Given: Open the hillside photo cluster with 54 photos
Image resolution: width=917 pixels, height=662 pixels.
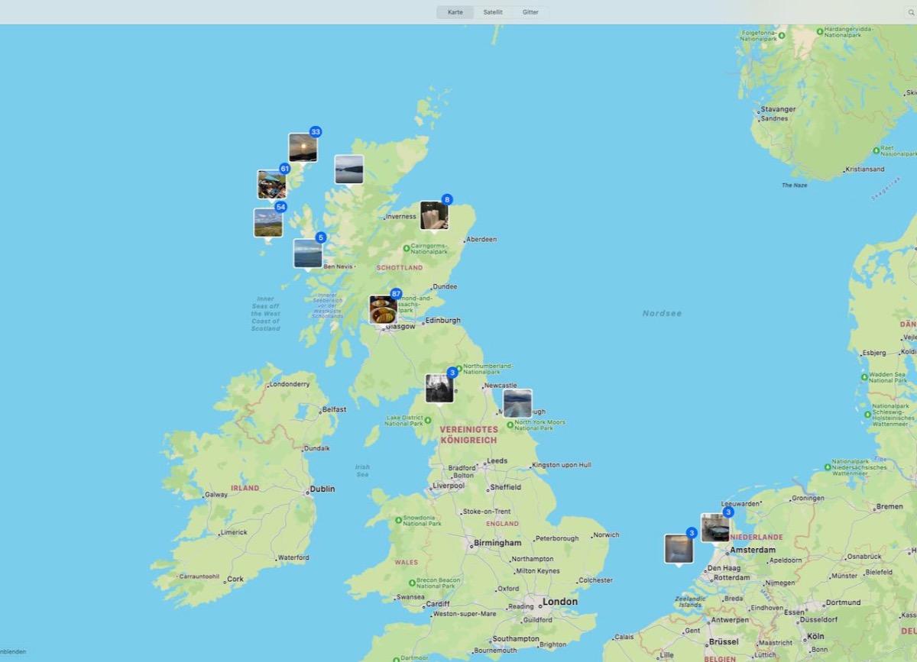Looking at the screenshot, I should tap(268, 223).
